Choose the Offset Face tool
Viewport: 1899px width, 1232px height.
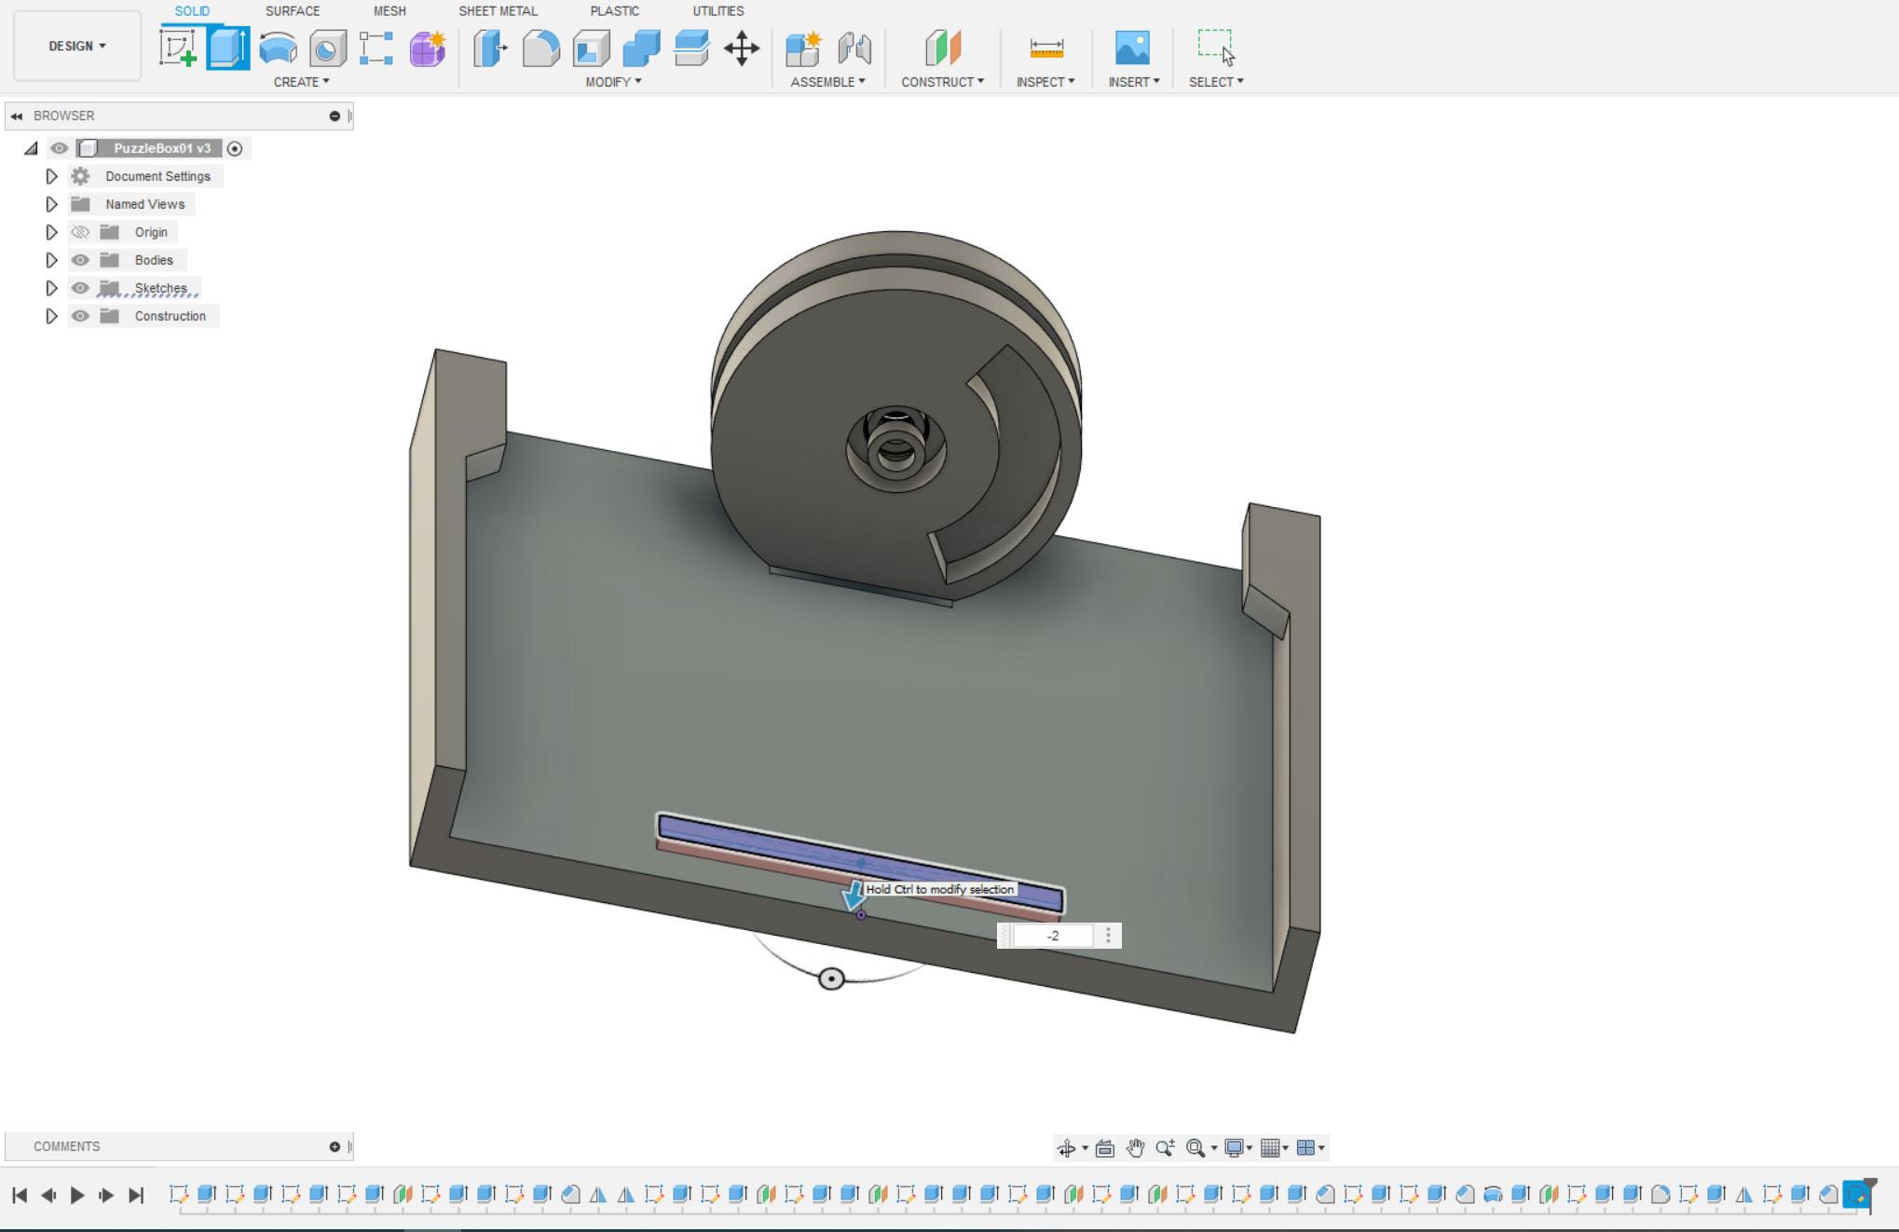tap(691, 48)
